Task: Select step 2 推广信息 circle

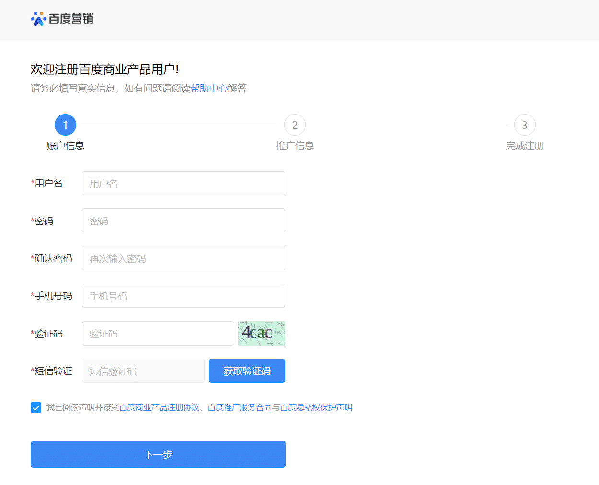Action: click(x=295, y=125)
